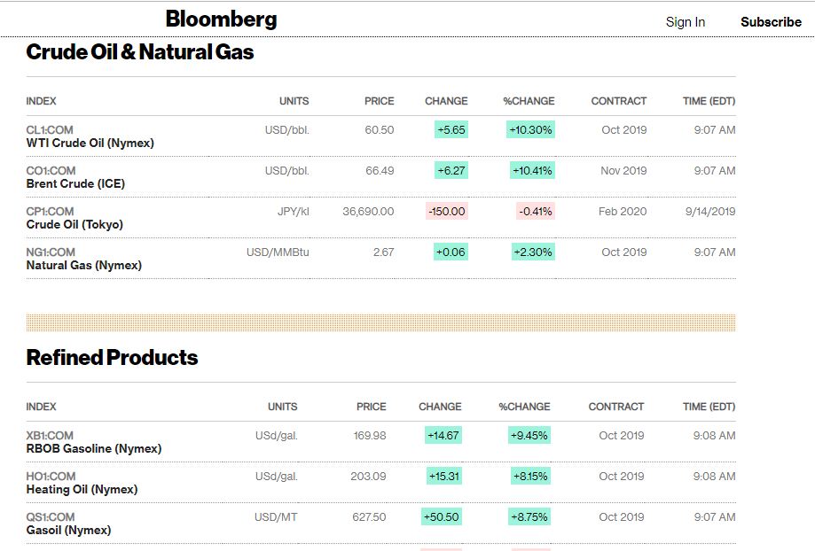The height and width of the screenshot is (551, 815).
Task: Open Brent Crude (ICE) quote
Action: [75, 183]
